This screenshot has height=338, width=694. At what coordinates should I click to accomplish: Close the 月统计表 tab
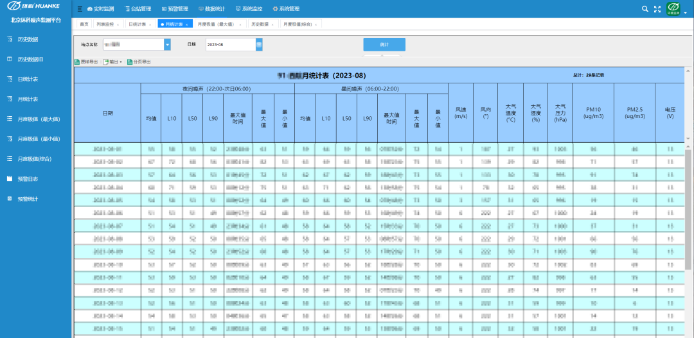click(187, 25)
